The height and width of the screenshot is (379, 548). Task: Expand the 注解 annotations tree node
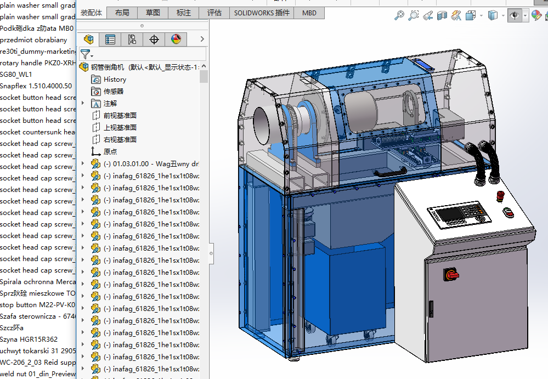click(83, 103)
